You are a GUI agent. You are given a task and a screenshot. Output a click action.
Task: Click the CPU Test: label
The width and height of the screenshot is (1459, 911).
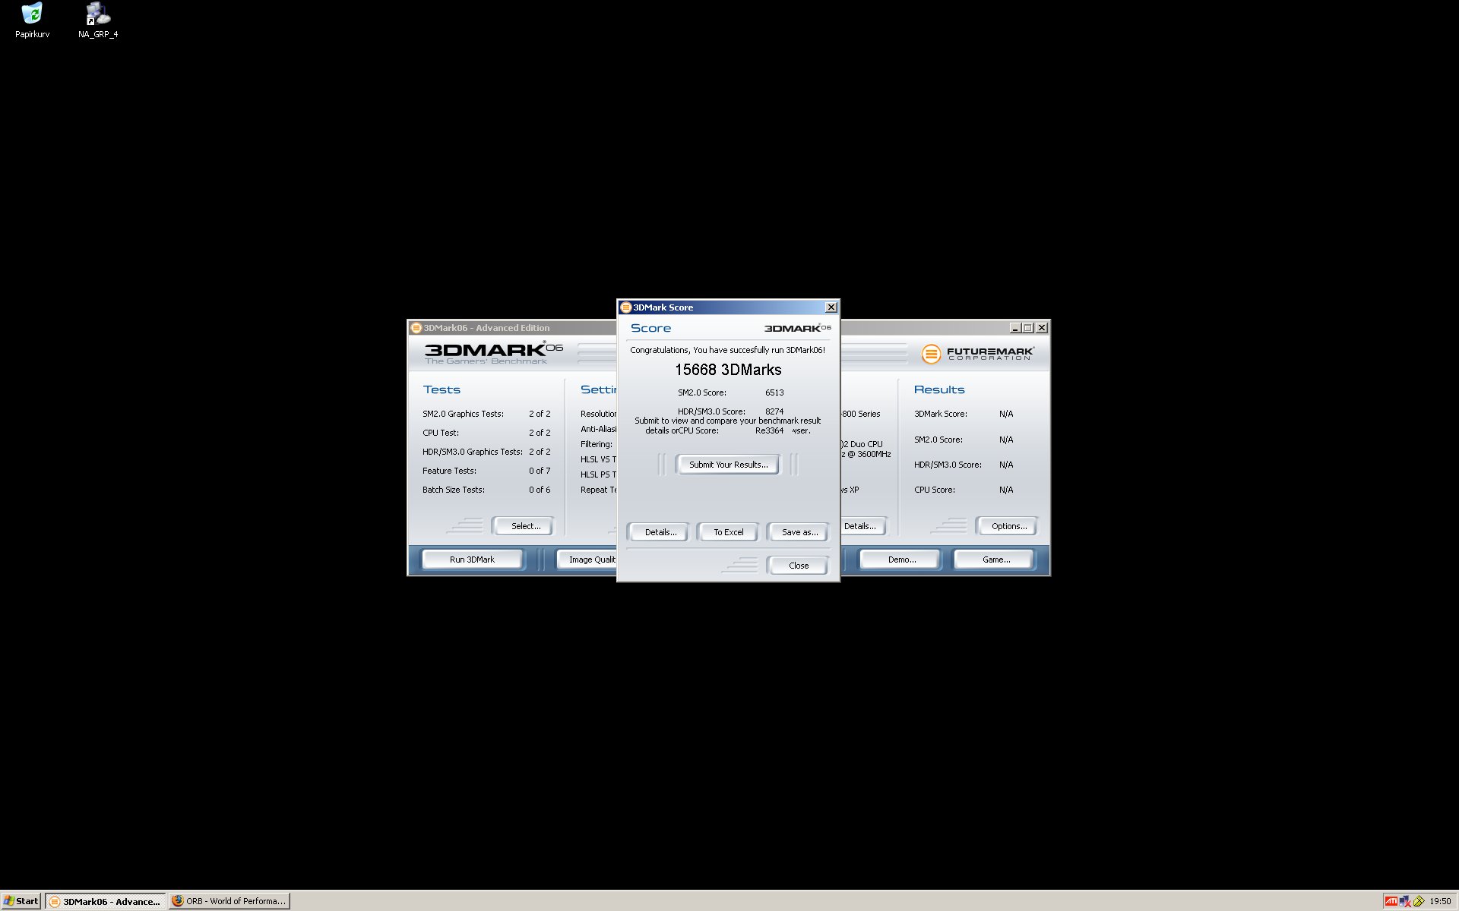(x=441, y=433)
